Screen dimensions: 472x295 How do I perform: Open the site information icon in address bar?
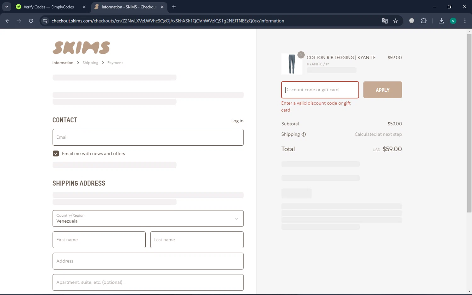pyautogui.click(x=45, y=21)
